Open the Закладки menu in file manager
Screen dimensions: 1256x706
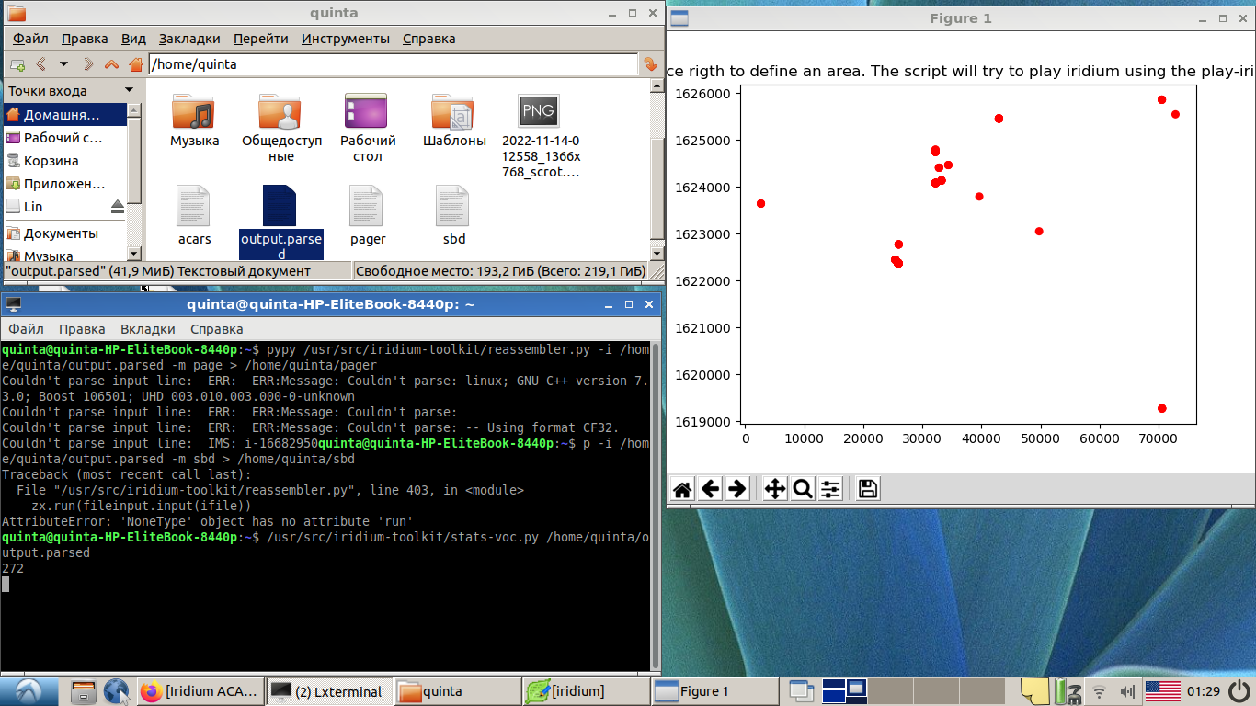(189, 39)
